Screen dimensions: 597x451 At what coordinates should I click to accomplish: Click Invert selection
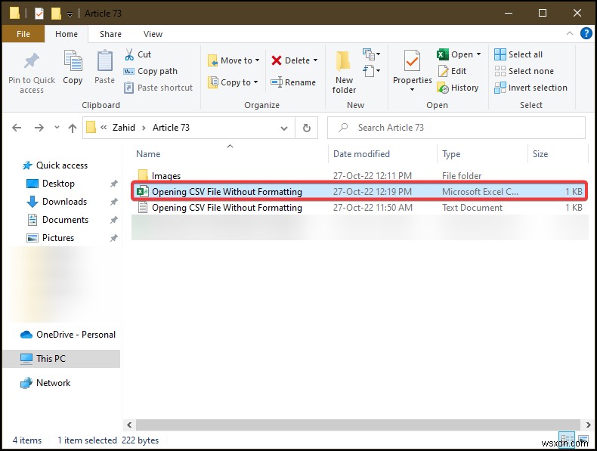pos(530,88)
